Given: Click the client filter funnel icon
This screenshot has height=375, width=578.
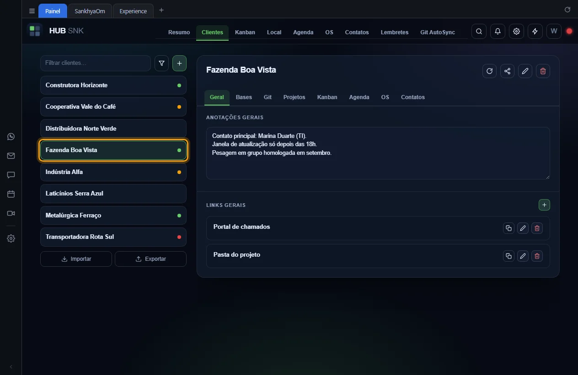Looking at the screenshot, I should click(x=161, y=63).
